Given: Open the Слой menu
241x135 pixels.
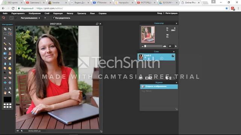Looking at the screenshot, I should pos(47,13).
